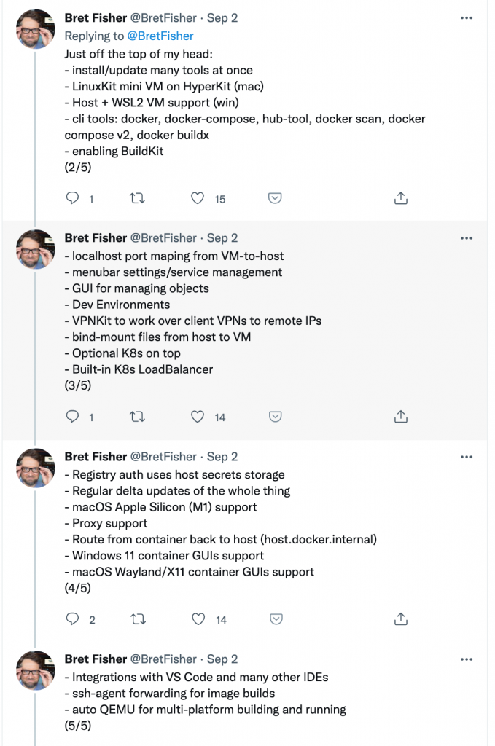Image resolution: width=495 pixels, height=746 pixels.
Task: Reply to the (2/5) tweet
Action: tap(72, 198)
